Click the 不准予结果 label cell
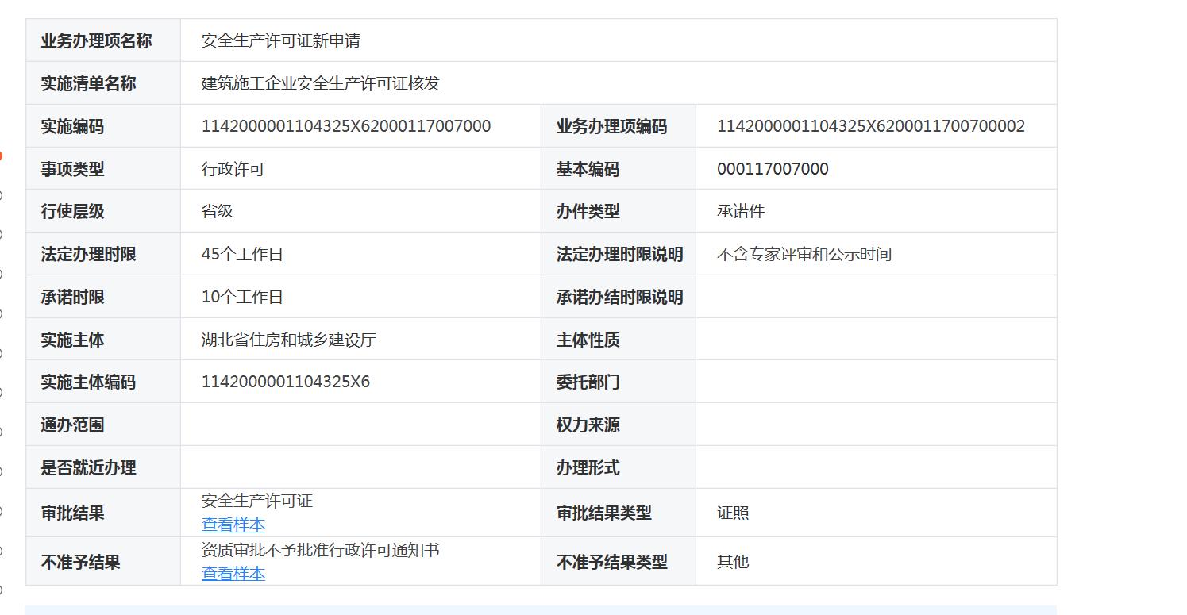 (x=103, y=562)
